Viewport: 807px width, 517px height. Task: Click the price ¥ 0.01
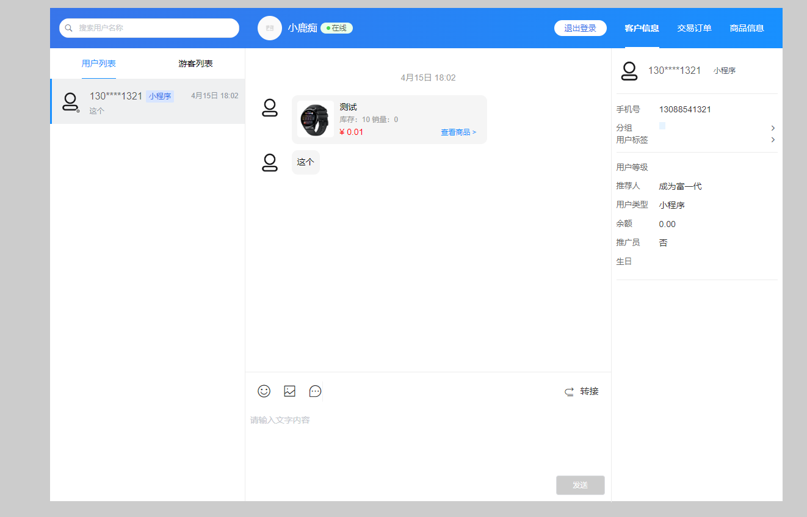pyautogui.click(x=351, y=132)
